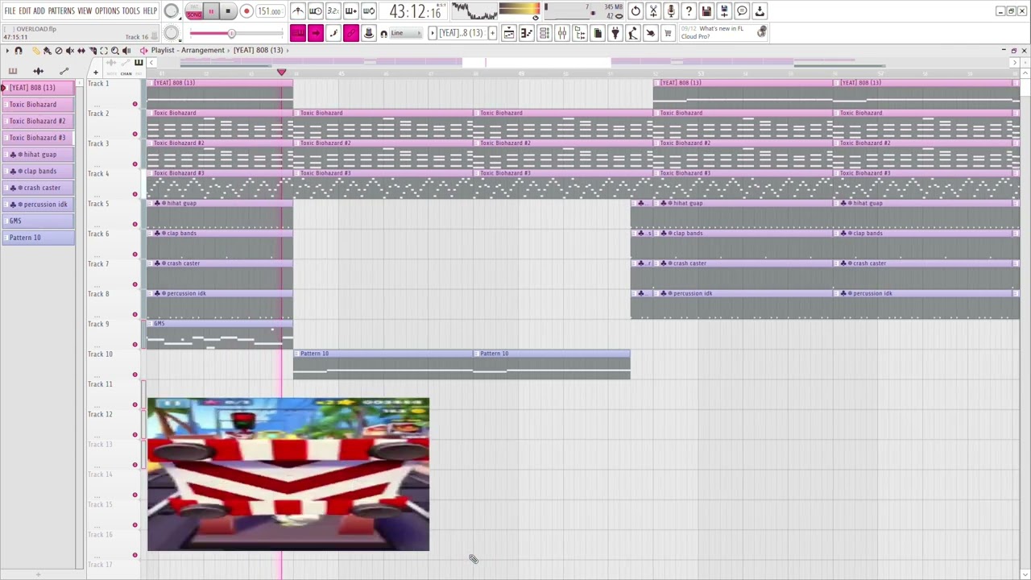Open the VIEW menu
This screenshot has height=580, width=1031.
pyautogui.click(x=85, y=11)
